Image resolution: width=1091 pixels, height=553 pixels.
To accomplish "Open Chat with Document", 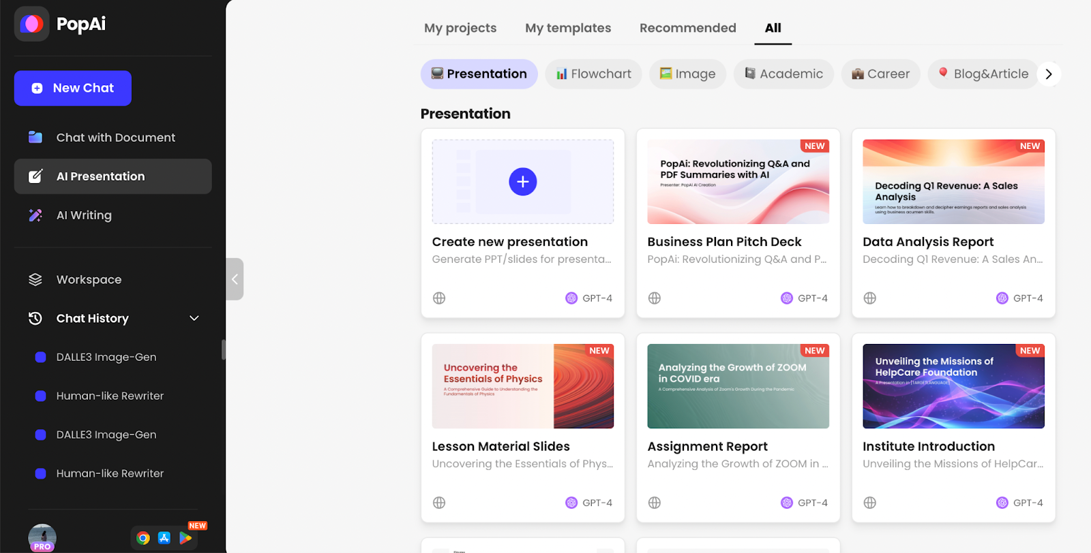I will (x=113, y=138).
